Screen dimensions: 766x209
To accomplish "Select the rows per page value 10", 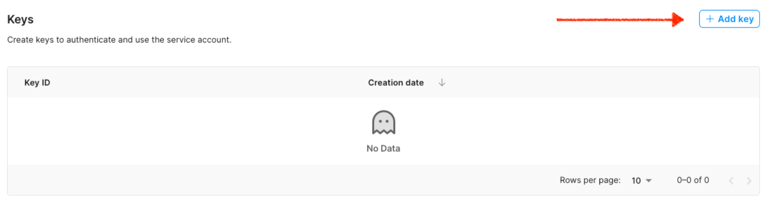I will tap(636, 181).
